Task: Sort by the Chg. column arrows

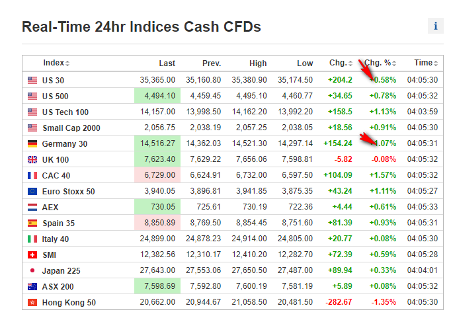Action: pos(340,63)
